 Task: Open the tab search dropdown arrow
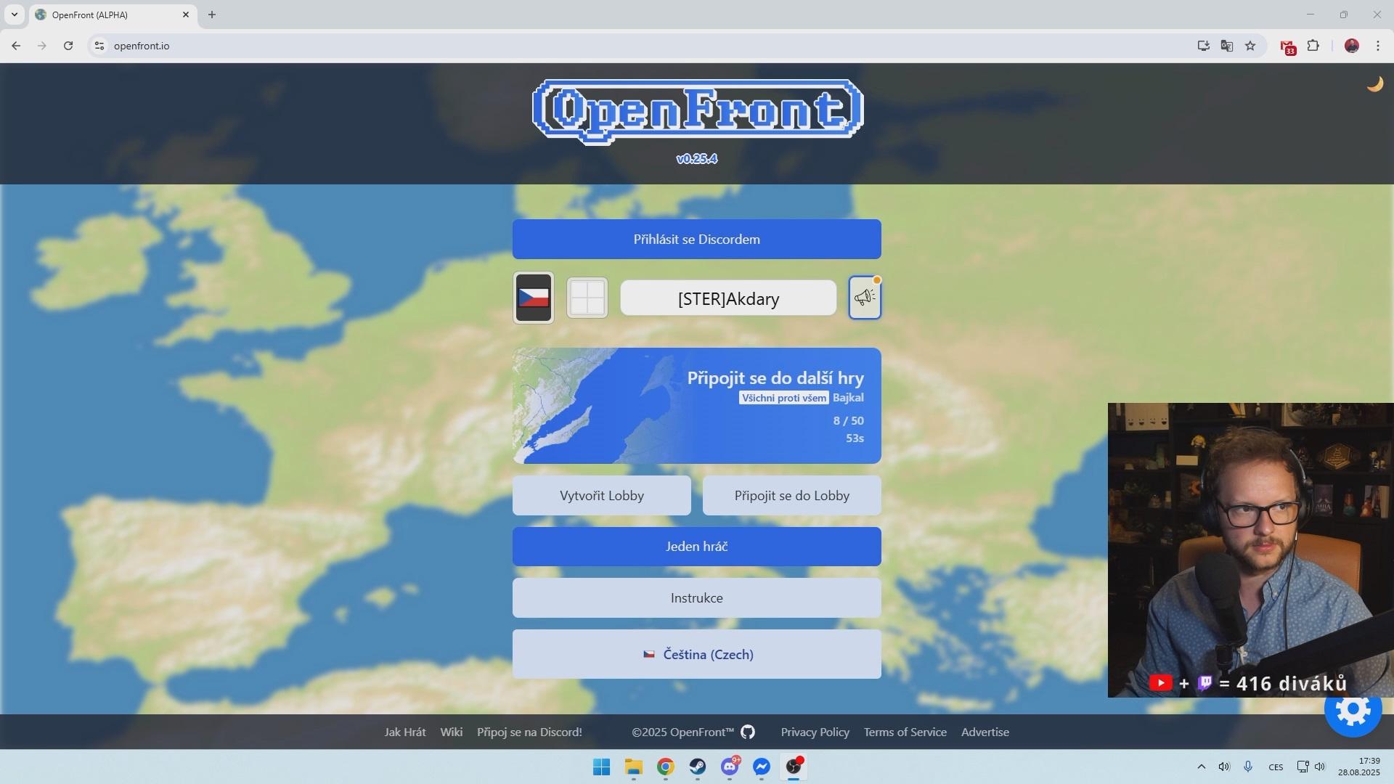click(x=14, y=15)
